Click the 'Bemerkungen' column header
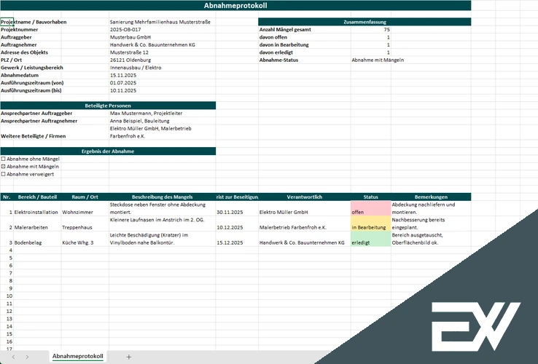The image size is (538, 364). 431,197
